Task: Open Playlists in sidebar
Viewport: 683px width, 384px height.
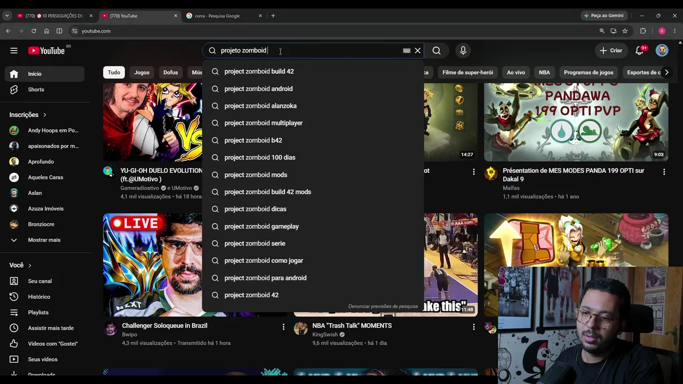Action: tap(44, 313)
